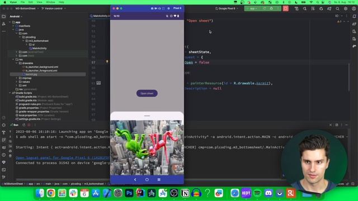Tap the Recents icon on the phone navigation bar

159,180
